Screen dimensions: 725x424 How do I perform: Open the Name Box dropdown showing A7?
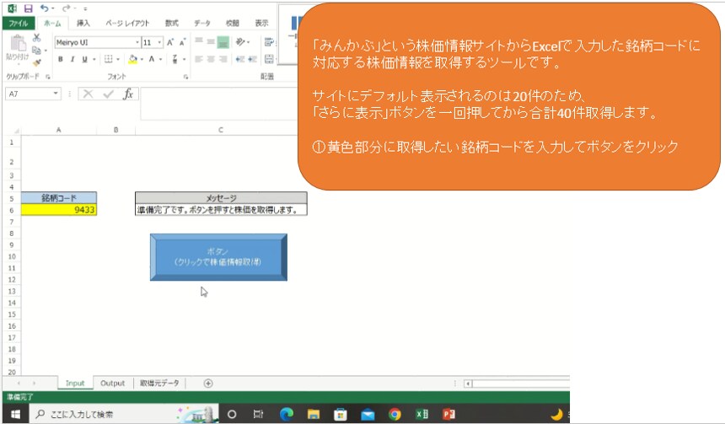pyautogui.click(x=56, y=94)
